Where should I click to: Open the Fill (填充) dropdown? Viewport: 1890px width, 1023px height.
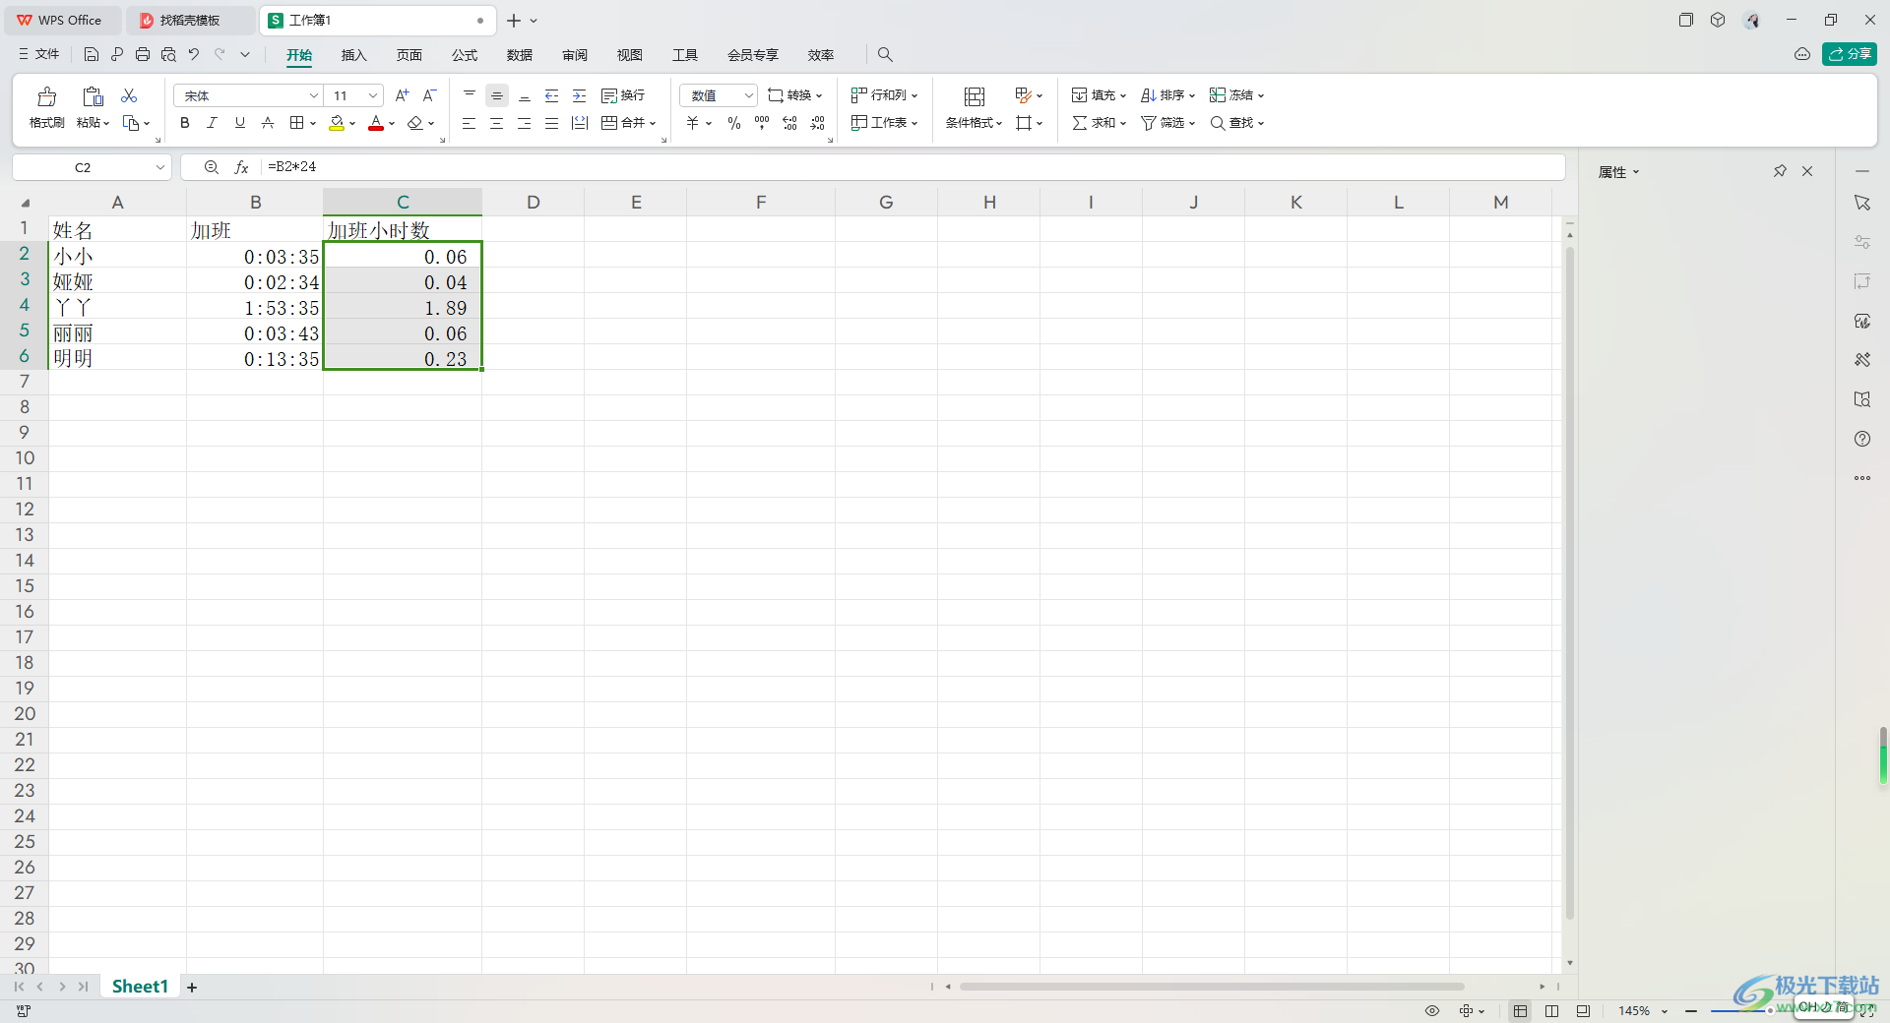pos(1099,95)
